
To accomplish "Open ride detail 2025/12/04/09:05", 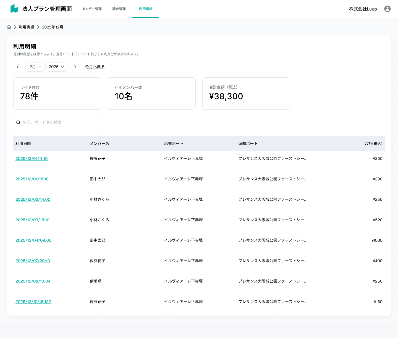I will tap(33, 240).
